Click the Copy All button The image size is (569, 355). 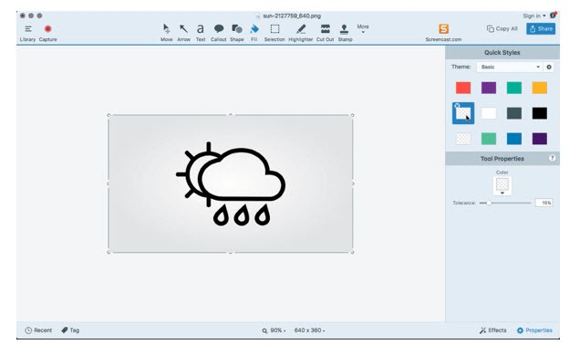click(x=502, y=28)
